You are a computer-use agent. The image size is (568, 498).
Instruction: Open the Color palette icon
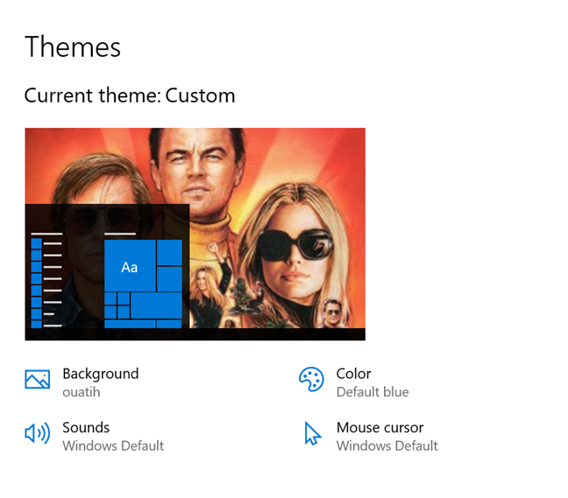(311, 379)
